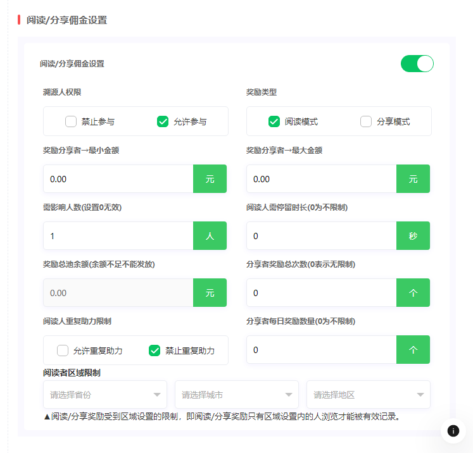Viewport: 473px width, 453px height.
Task: Click the 溯源人权限 label
Action: click(x=62, y=92)
